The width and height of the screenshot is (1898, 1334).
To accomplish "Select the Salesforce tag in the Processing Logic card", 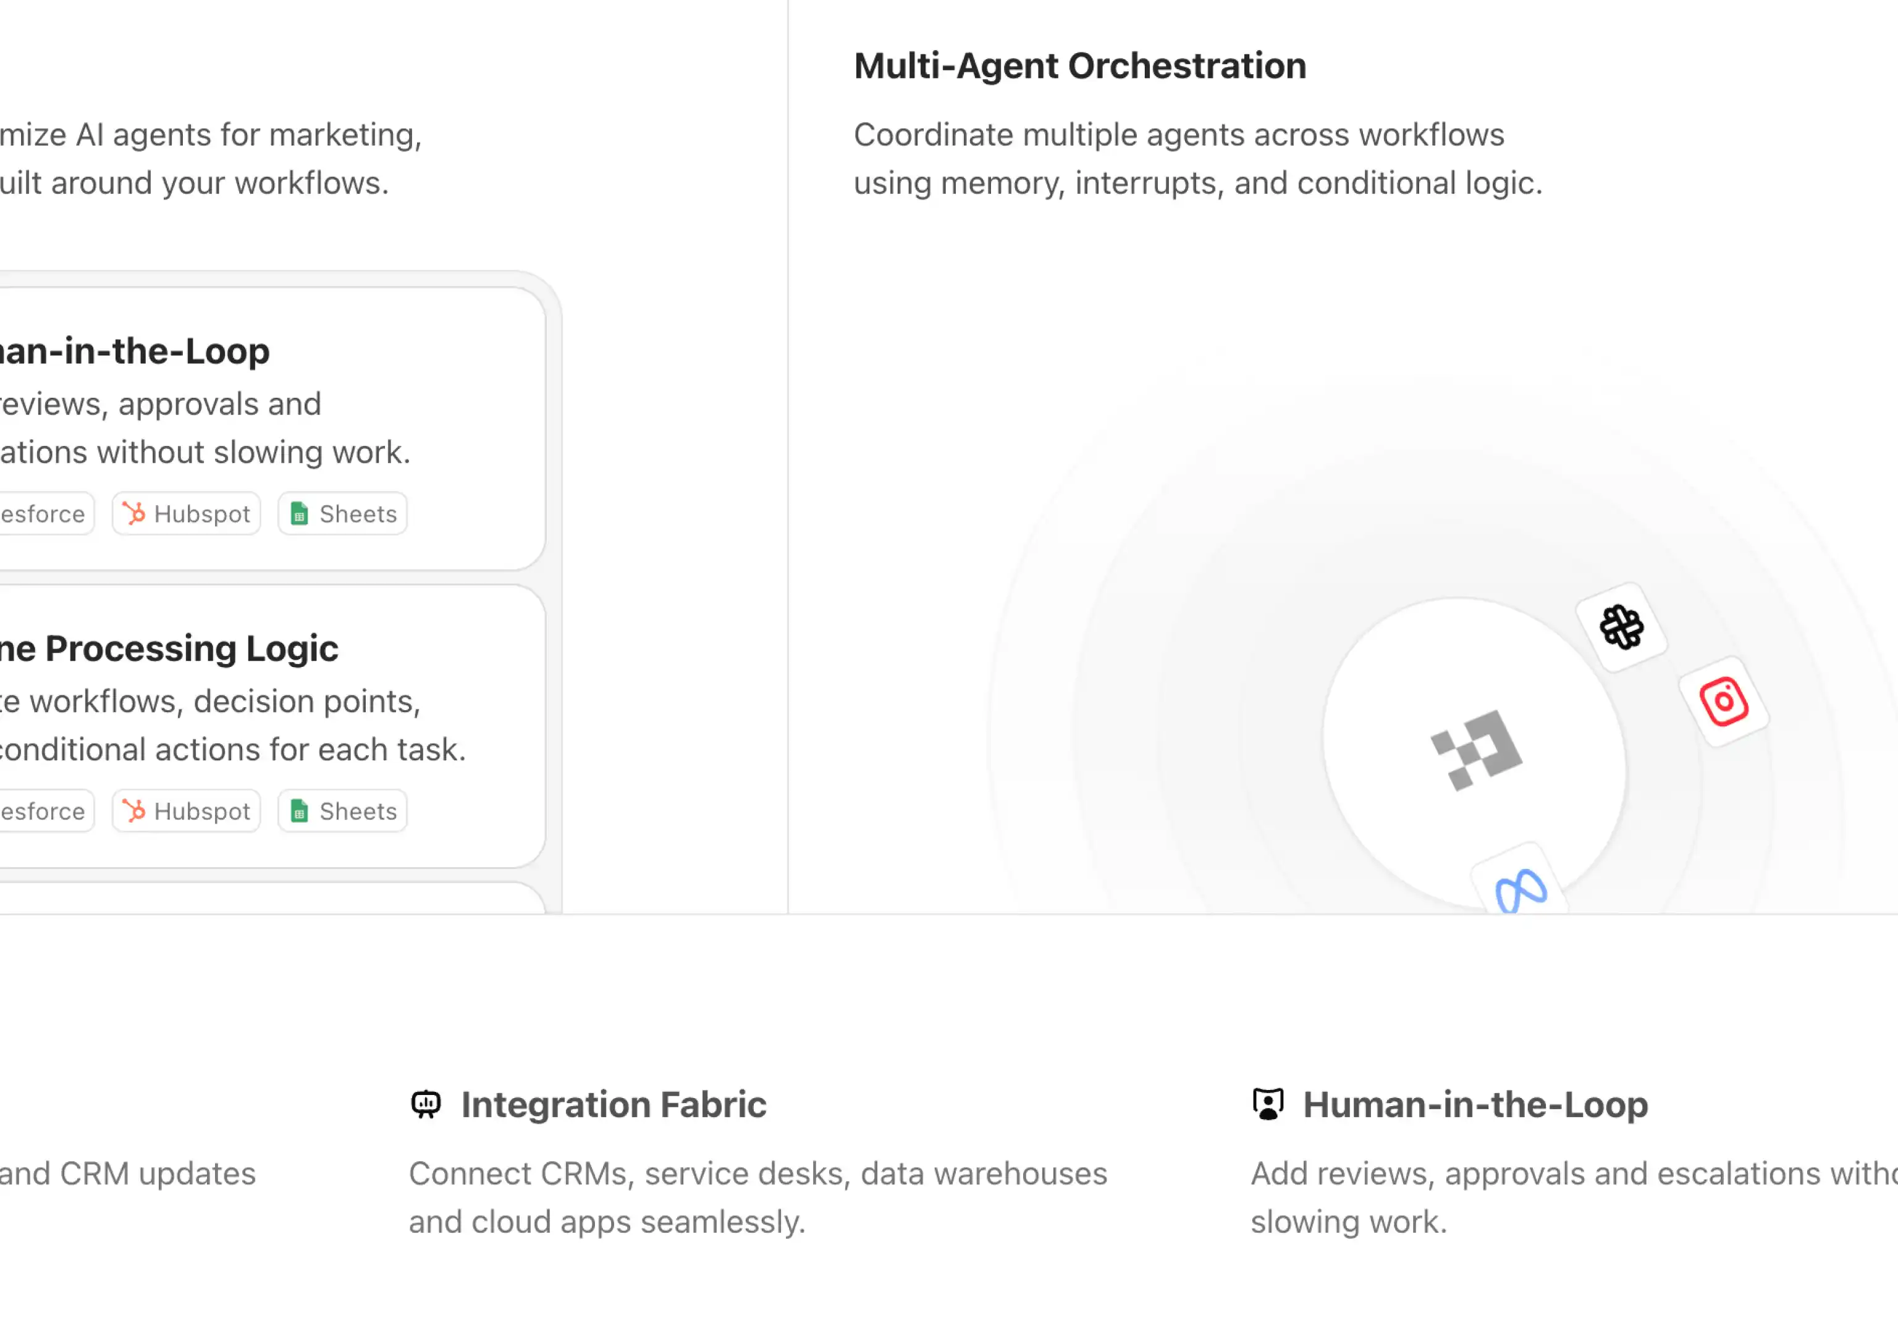I will [43, 812].
